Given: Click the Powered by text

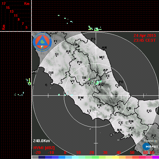Looking at the screenshot, I should tap(150, 141).
